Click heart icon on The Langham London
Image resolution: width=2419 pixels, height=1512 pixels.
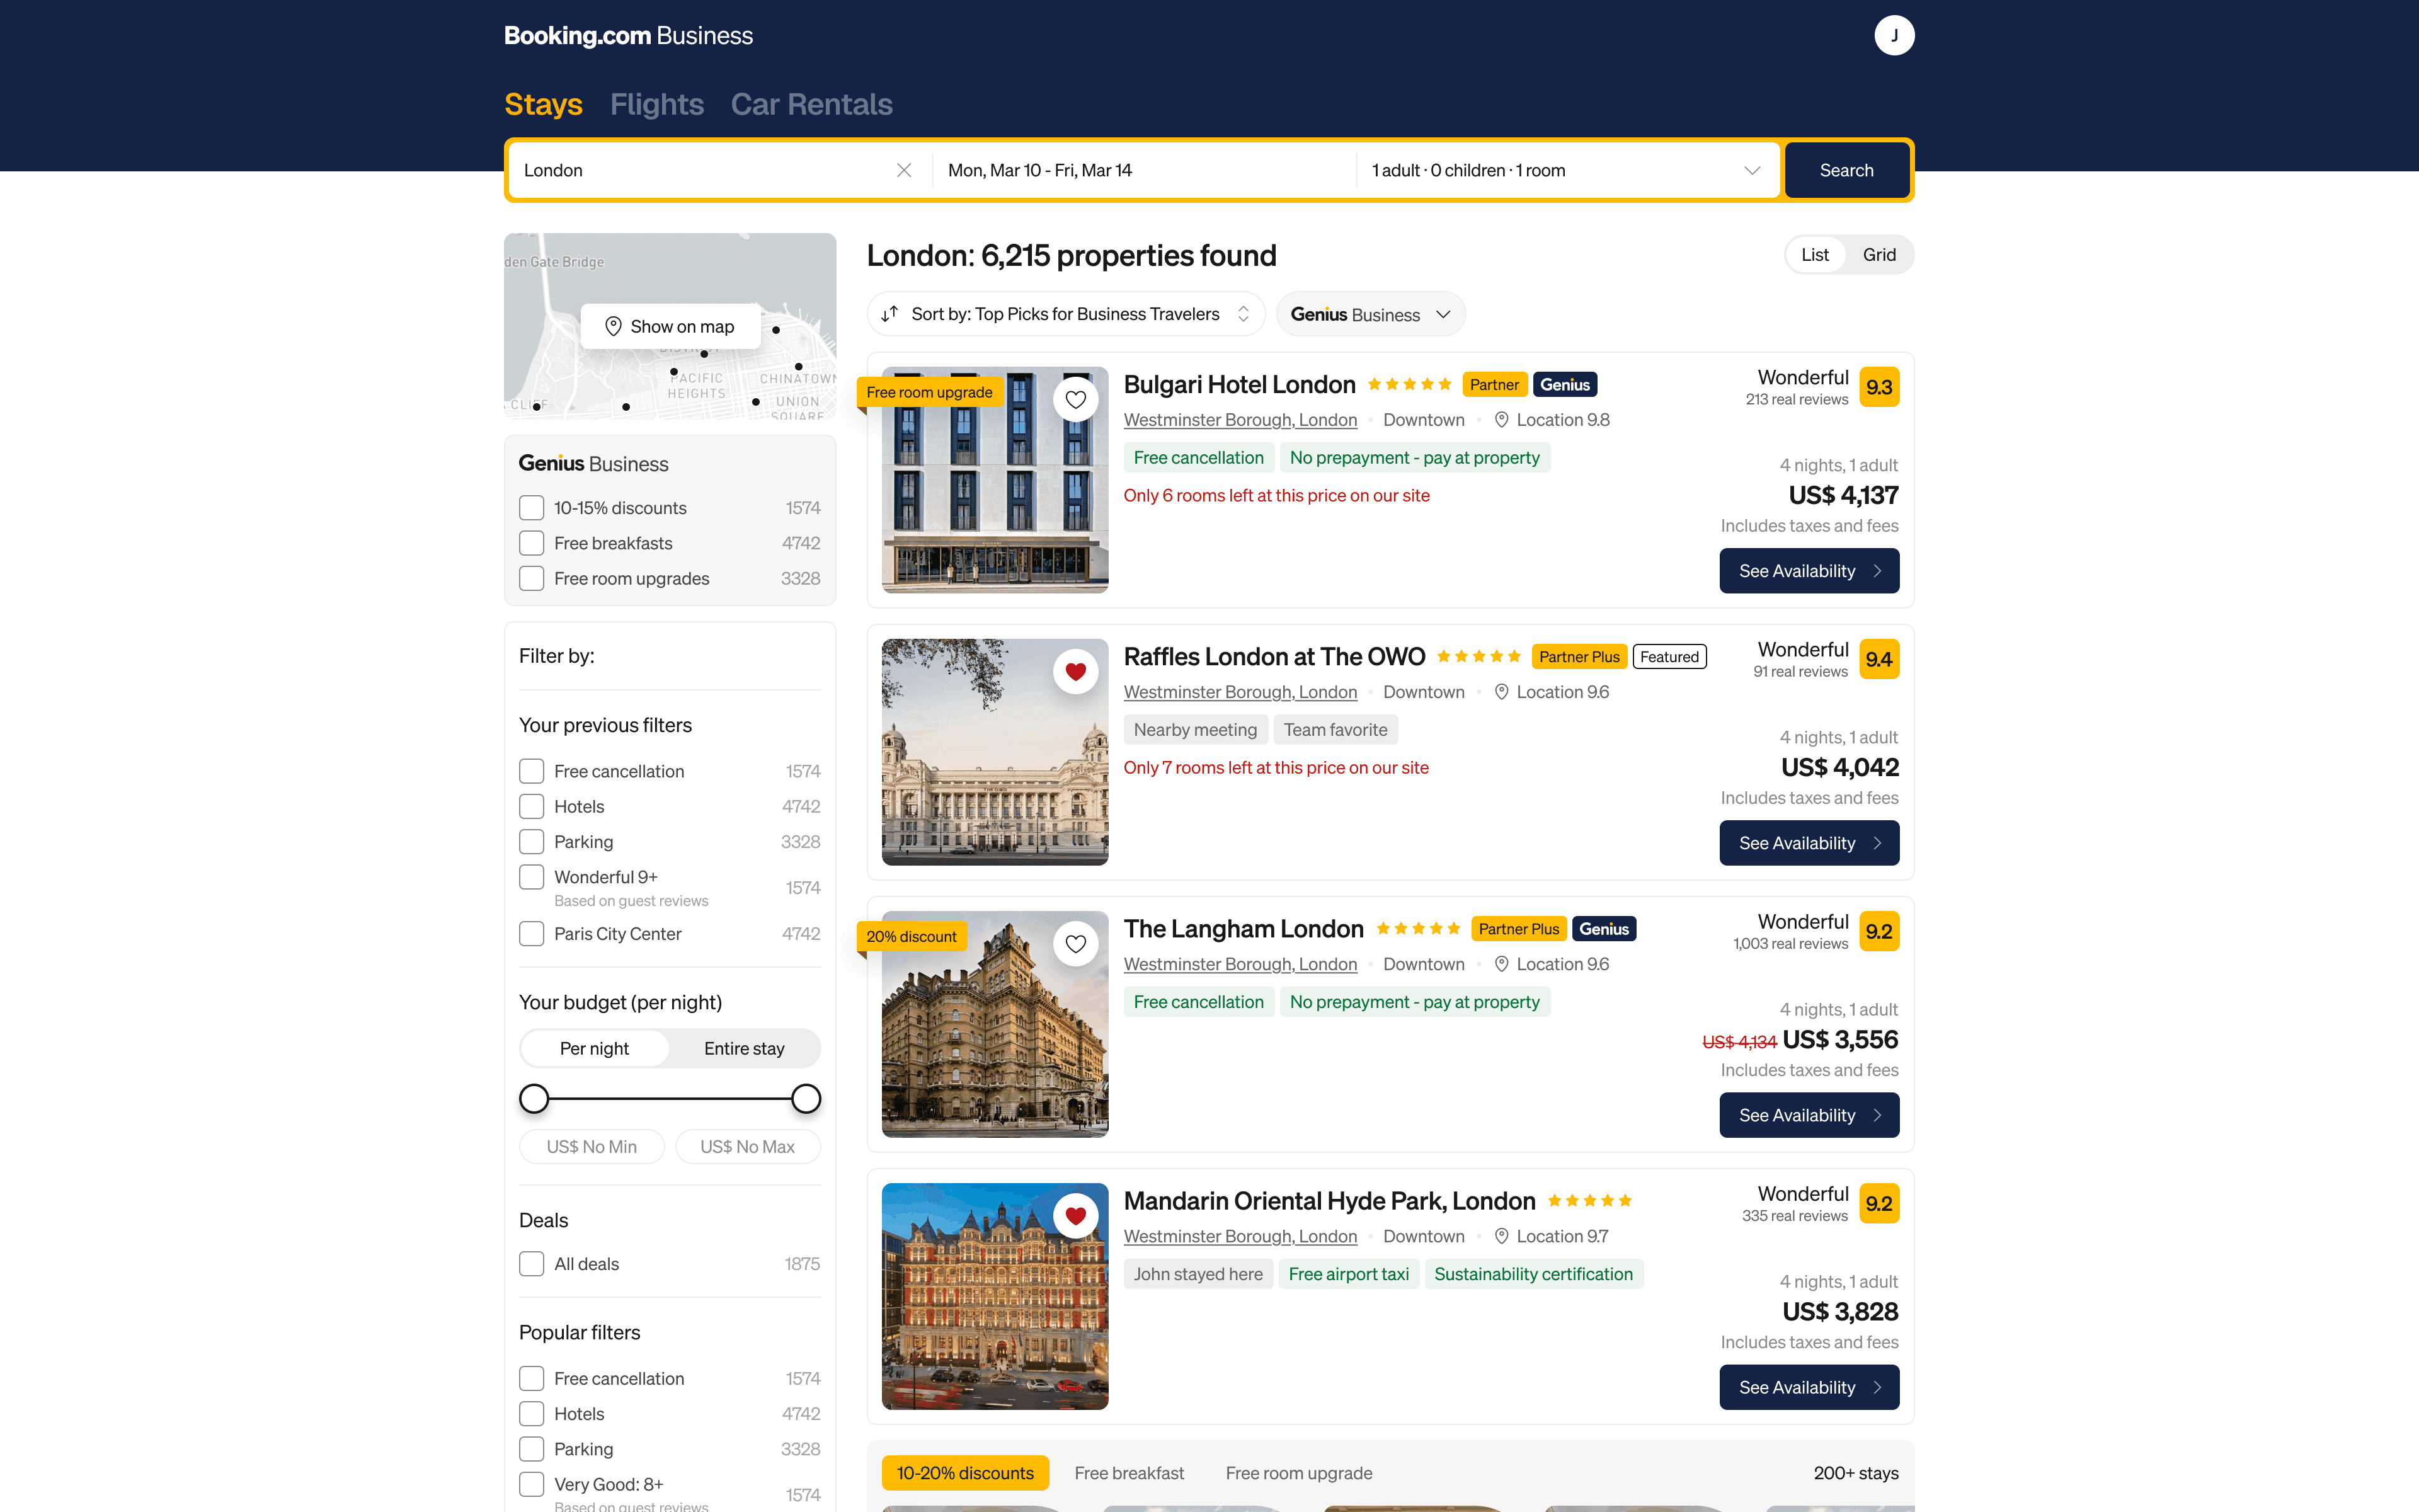[x=1075, y=944]
